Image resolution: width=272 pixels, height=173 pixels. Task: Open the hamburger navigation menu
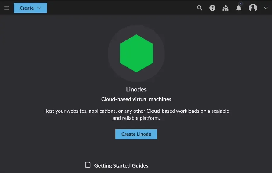coord(6,8)
